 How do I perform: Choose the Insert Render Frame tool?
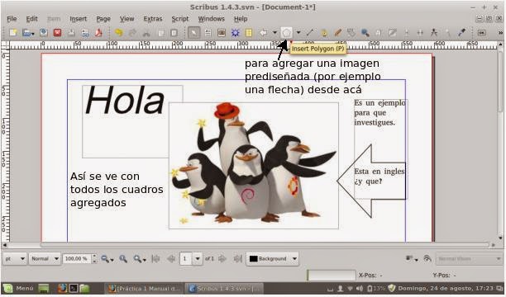pos(236,32)
